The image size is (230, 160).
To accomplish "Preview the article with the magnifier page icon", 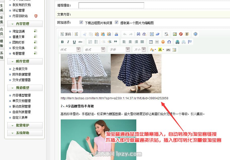I will [166, 34].
